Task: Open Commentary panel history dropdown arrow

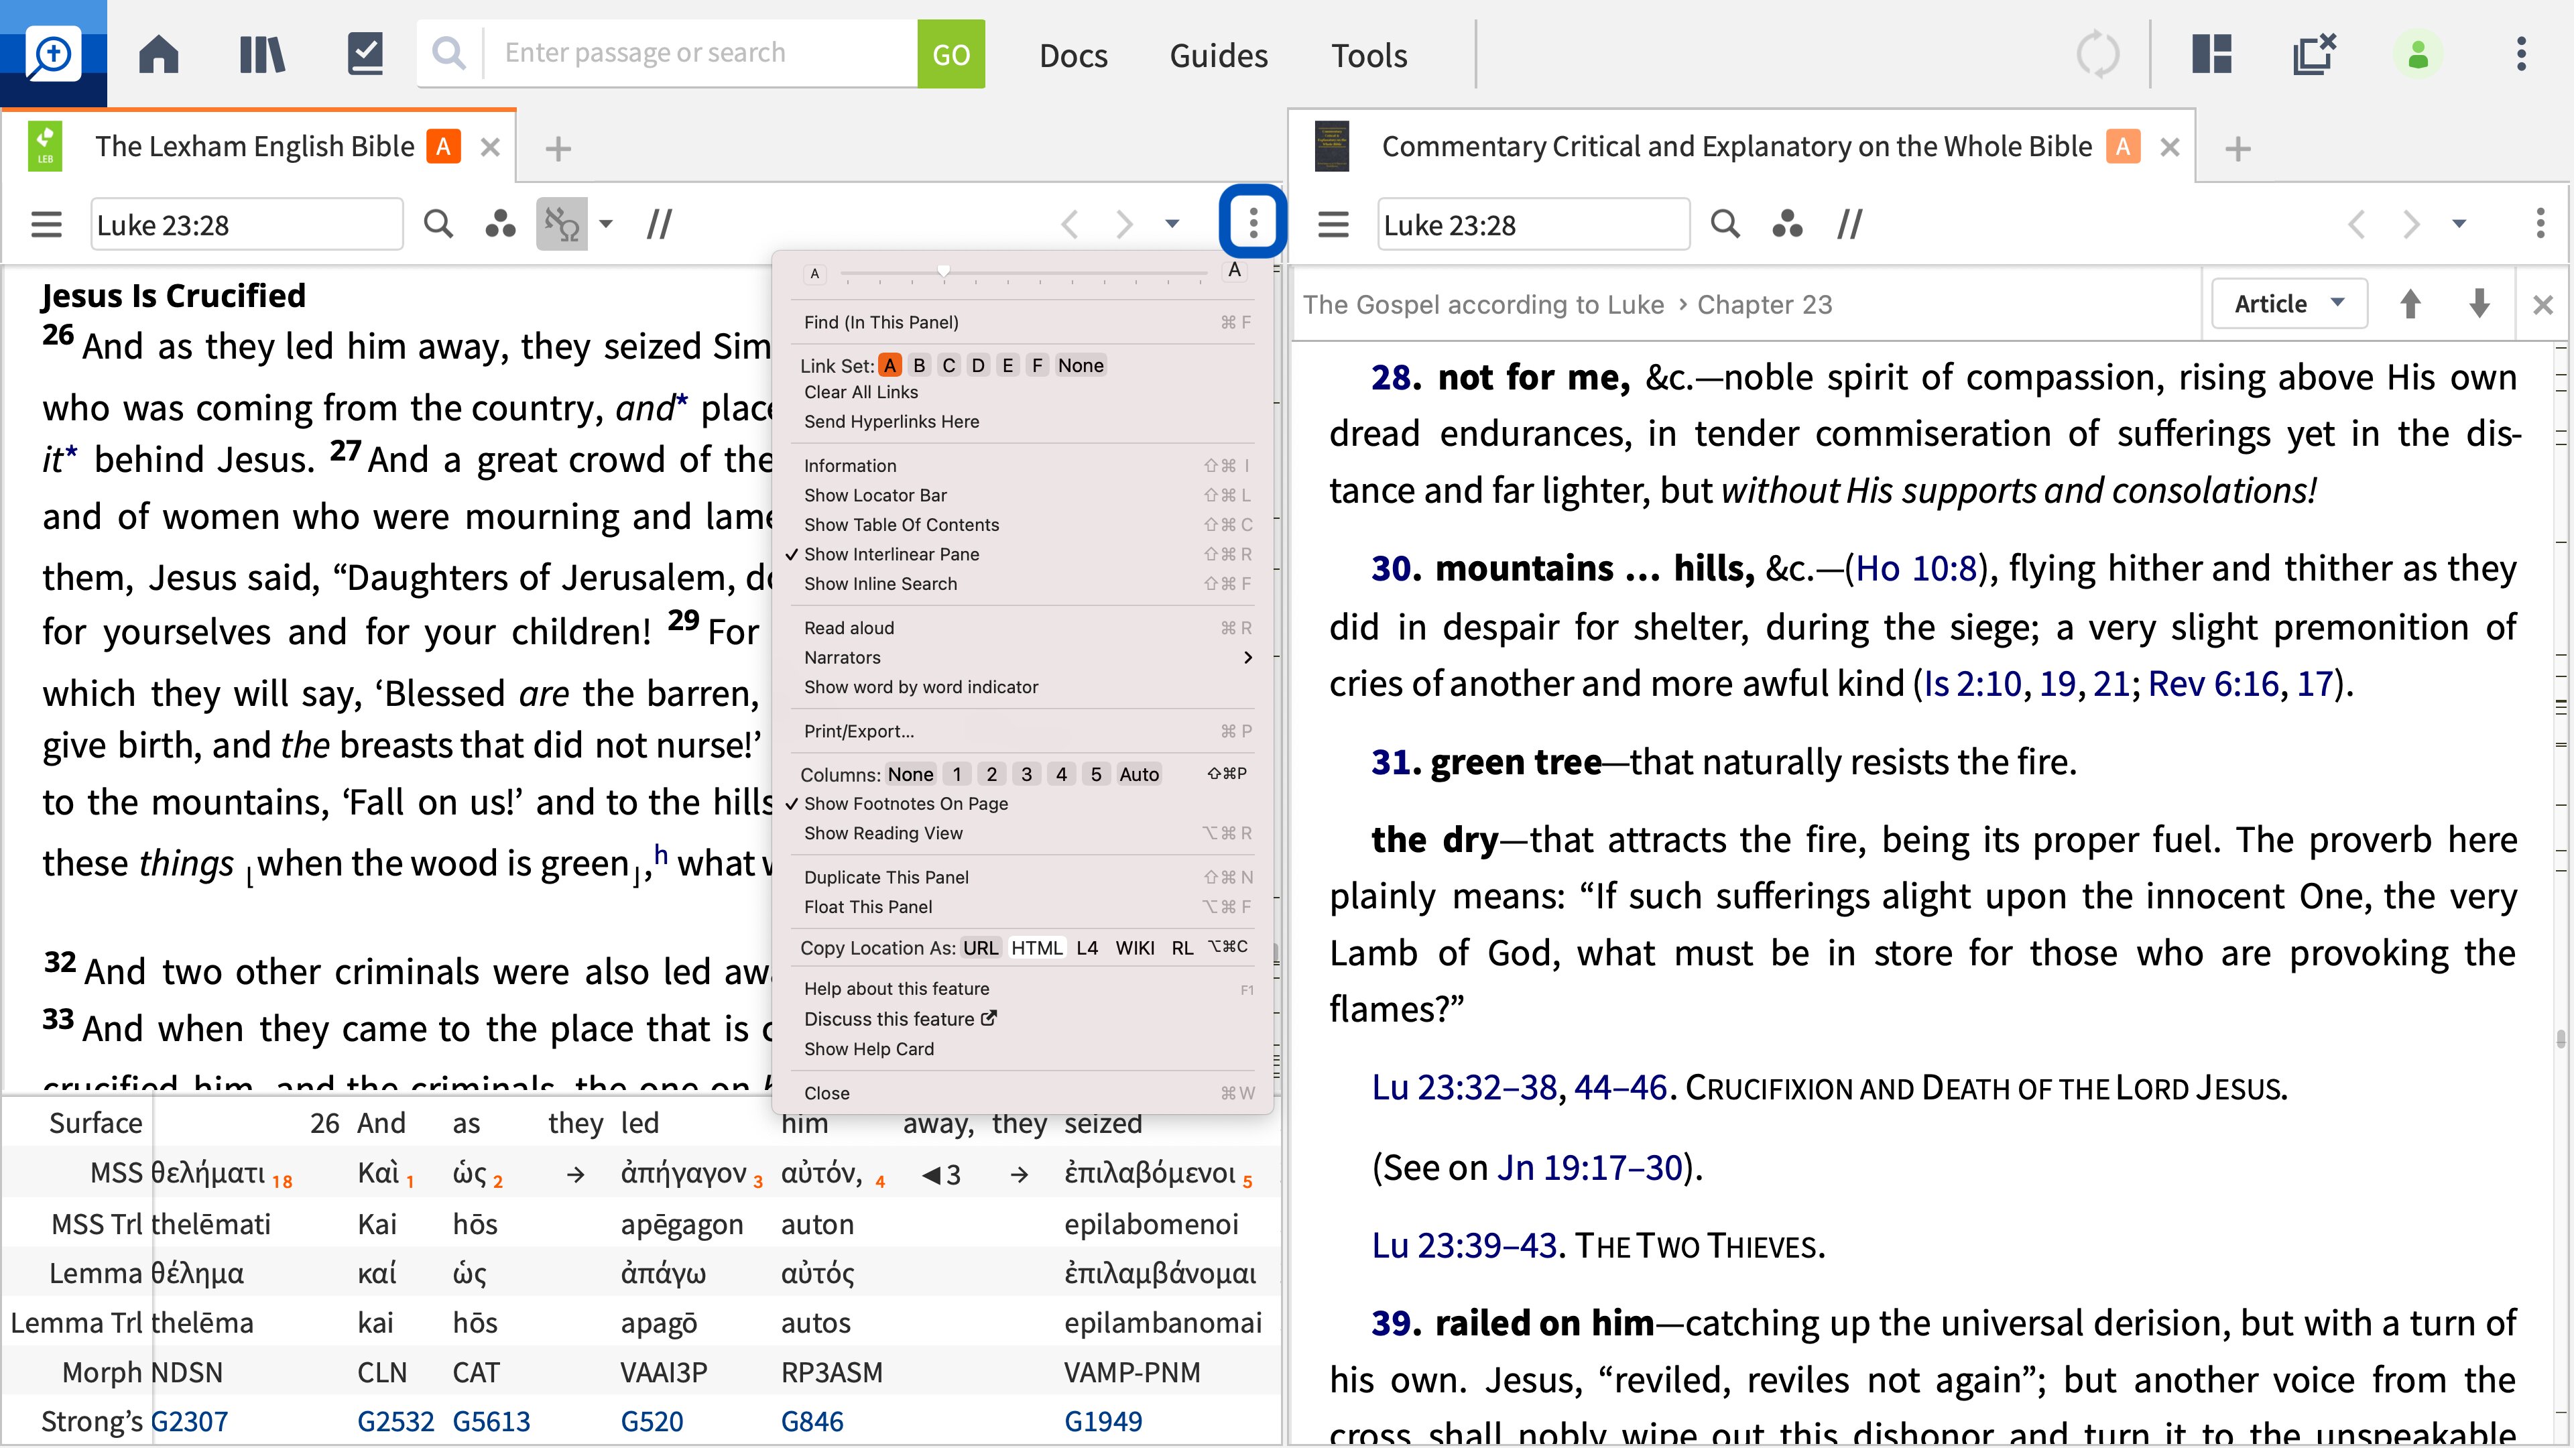Action: click(2460, 224)
